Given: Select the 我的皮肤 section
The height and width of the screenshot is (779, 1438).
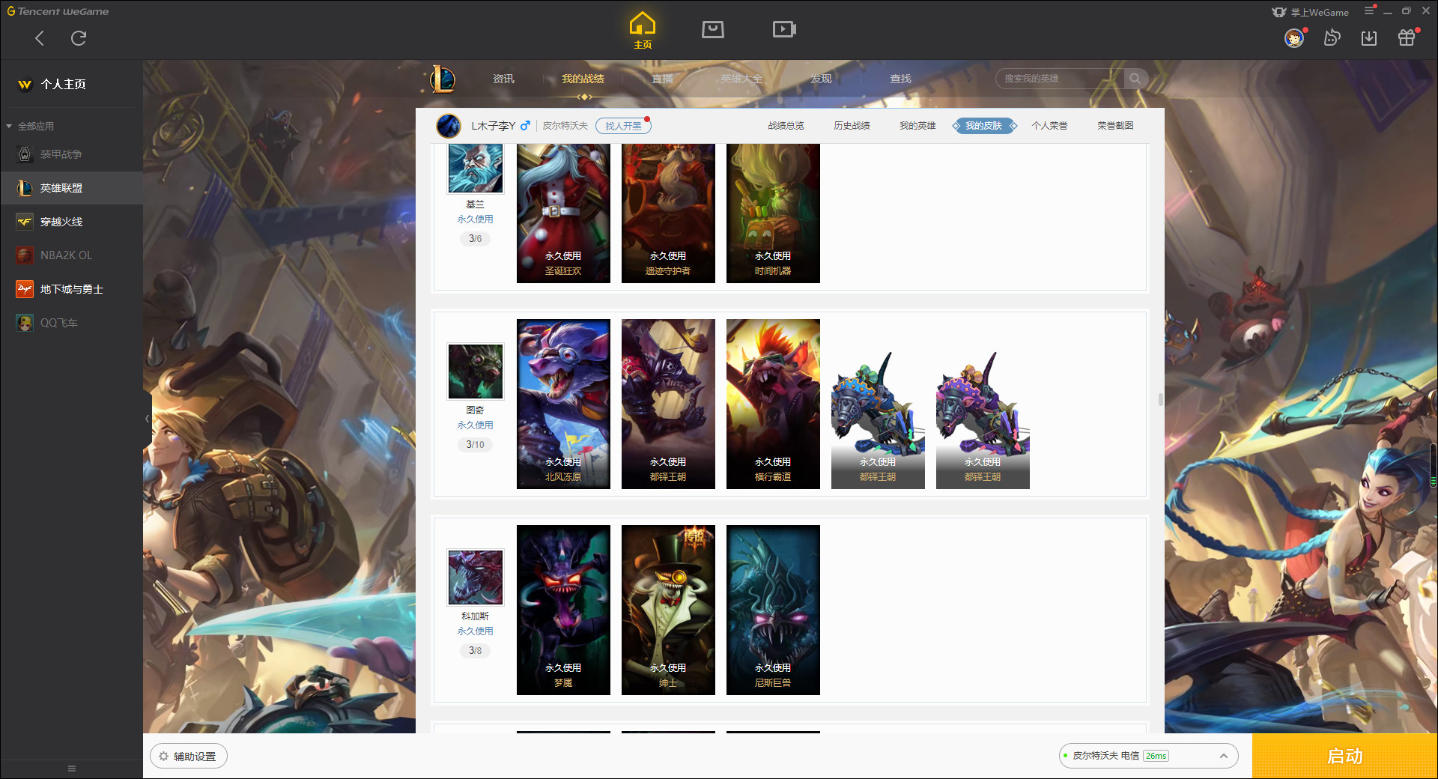Looking at the screenshot, I should tap(983, 126).
